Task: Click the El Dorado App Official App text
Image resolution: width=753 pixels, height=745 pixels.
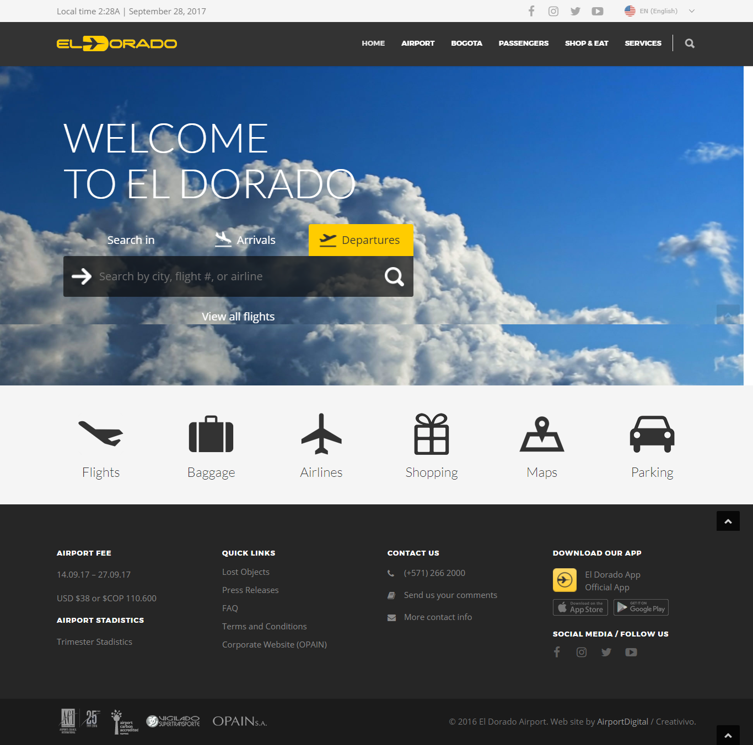Action: pyautogui.click(x=612, y=581)
